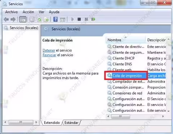The image size is (173, 134).
Task: Click the list's scroll right arrow
Action: 163,116
